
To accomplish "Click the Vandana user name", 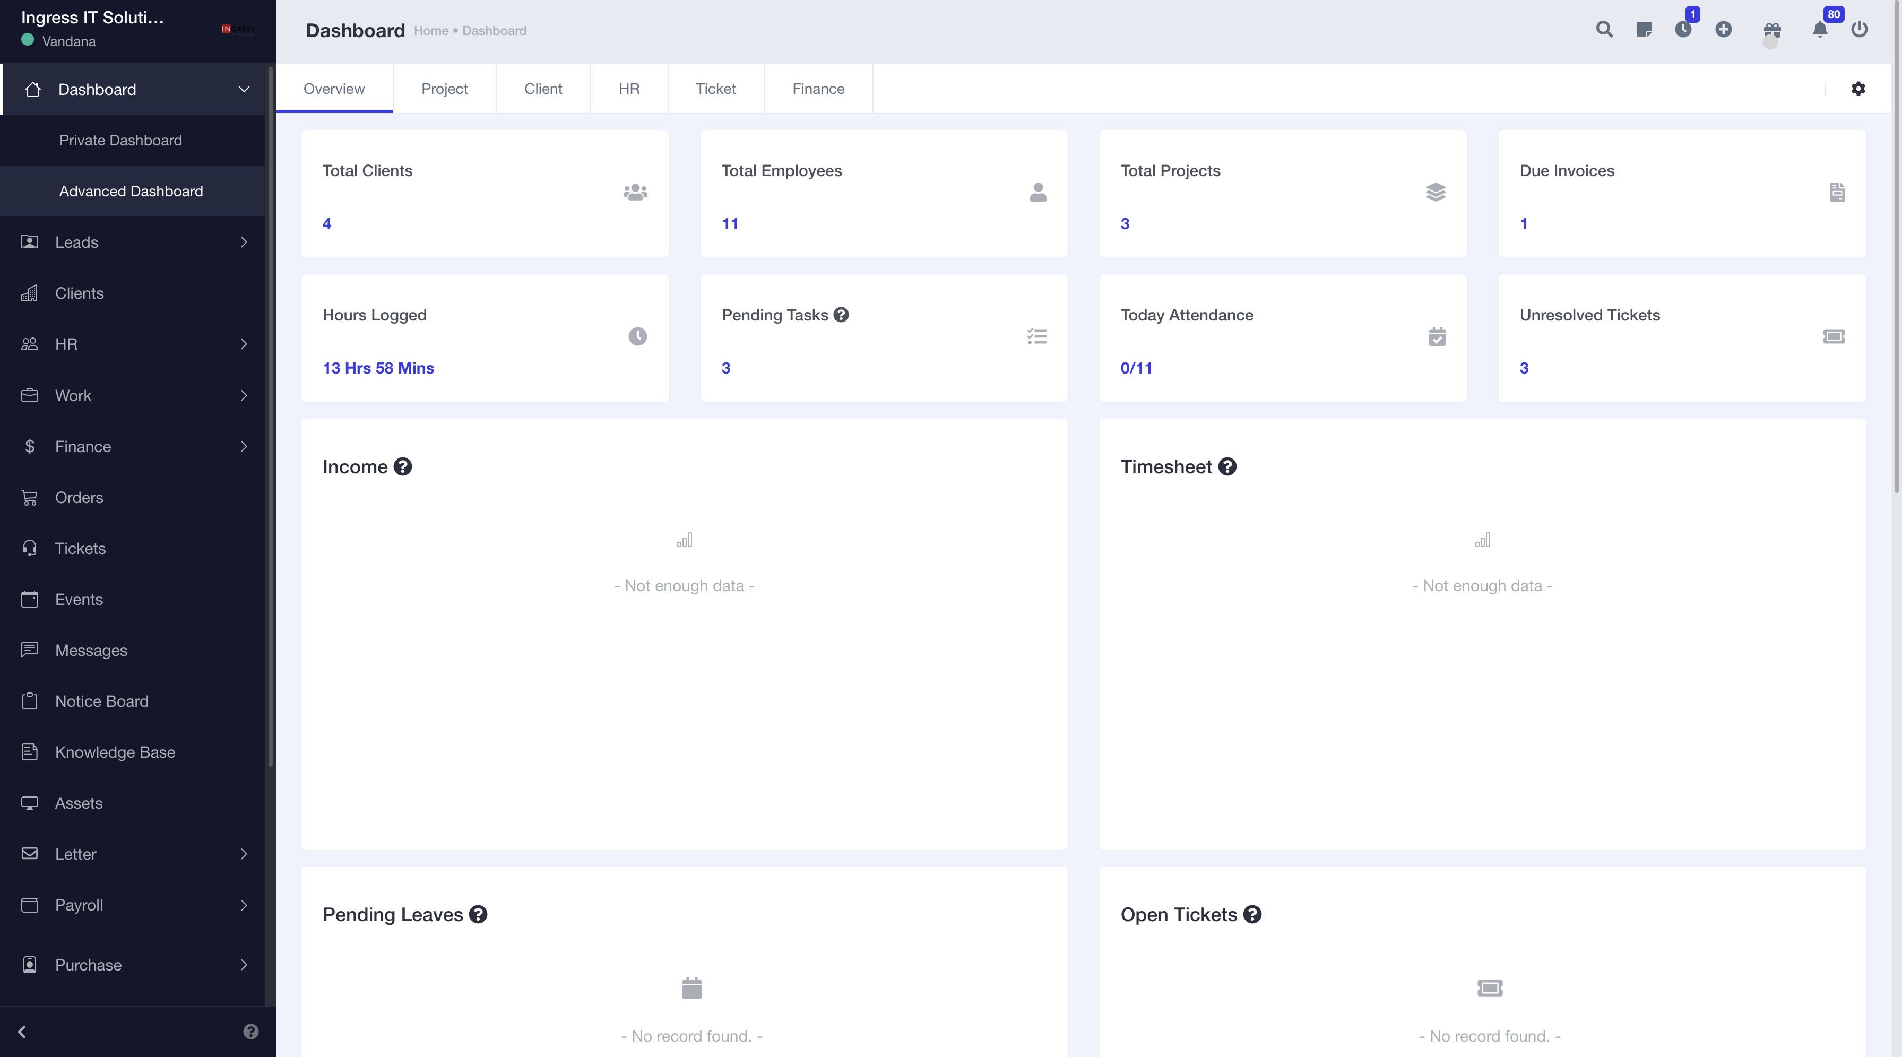I will point(68,41).
